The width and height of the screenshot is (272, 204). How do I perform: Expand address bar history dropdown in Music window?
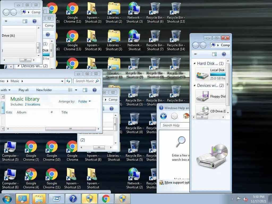click(62, 81)
